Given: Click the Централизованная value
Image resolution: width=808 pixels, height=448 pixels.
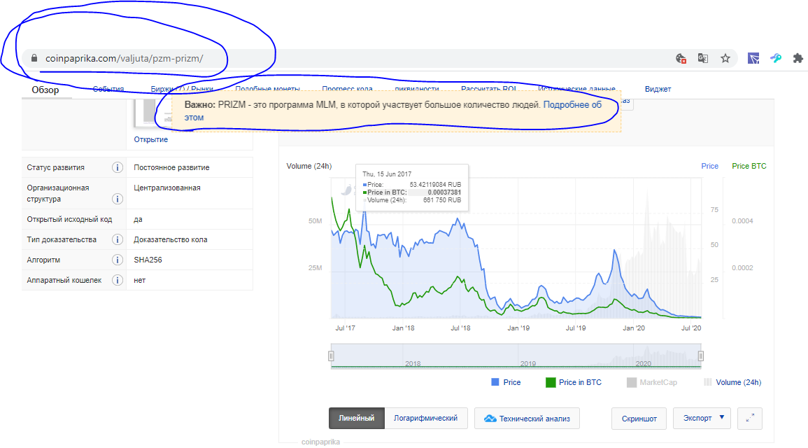Looking at the screenshot, I should coord(167,188).
